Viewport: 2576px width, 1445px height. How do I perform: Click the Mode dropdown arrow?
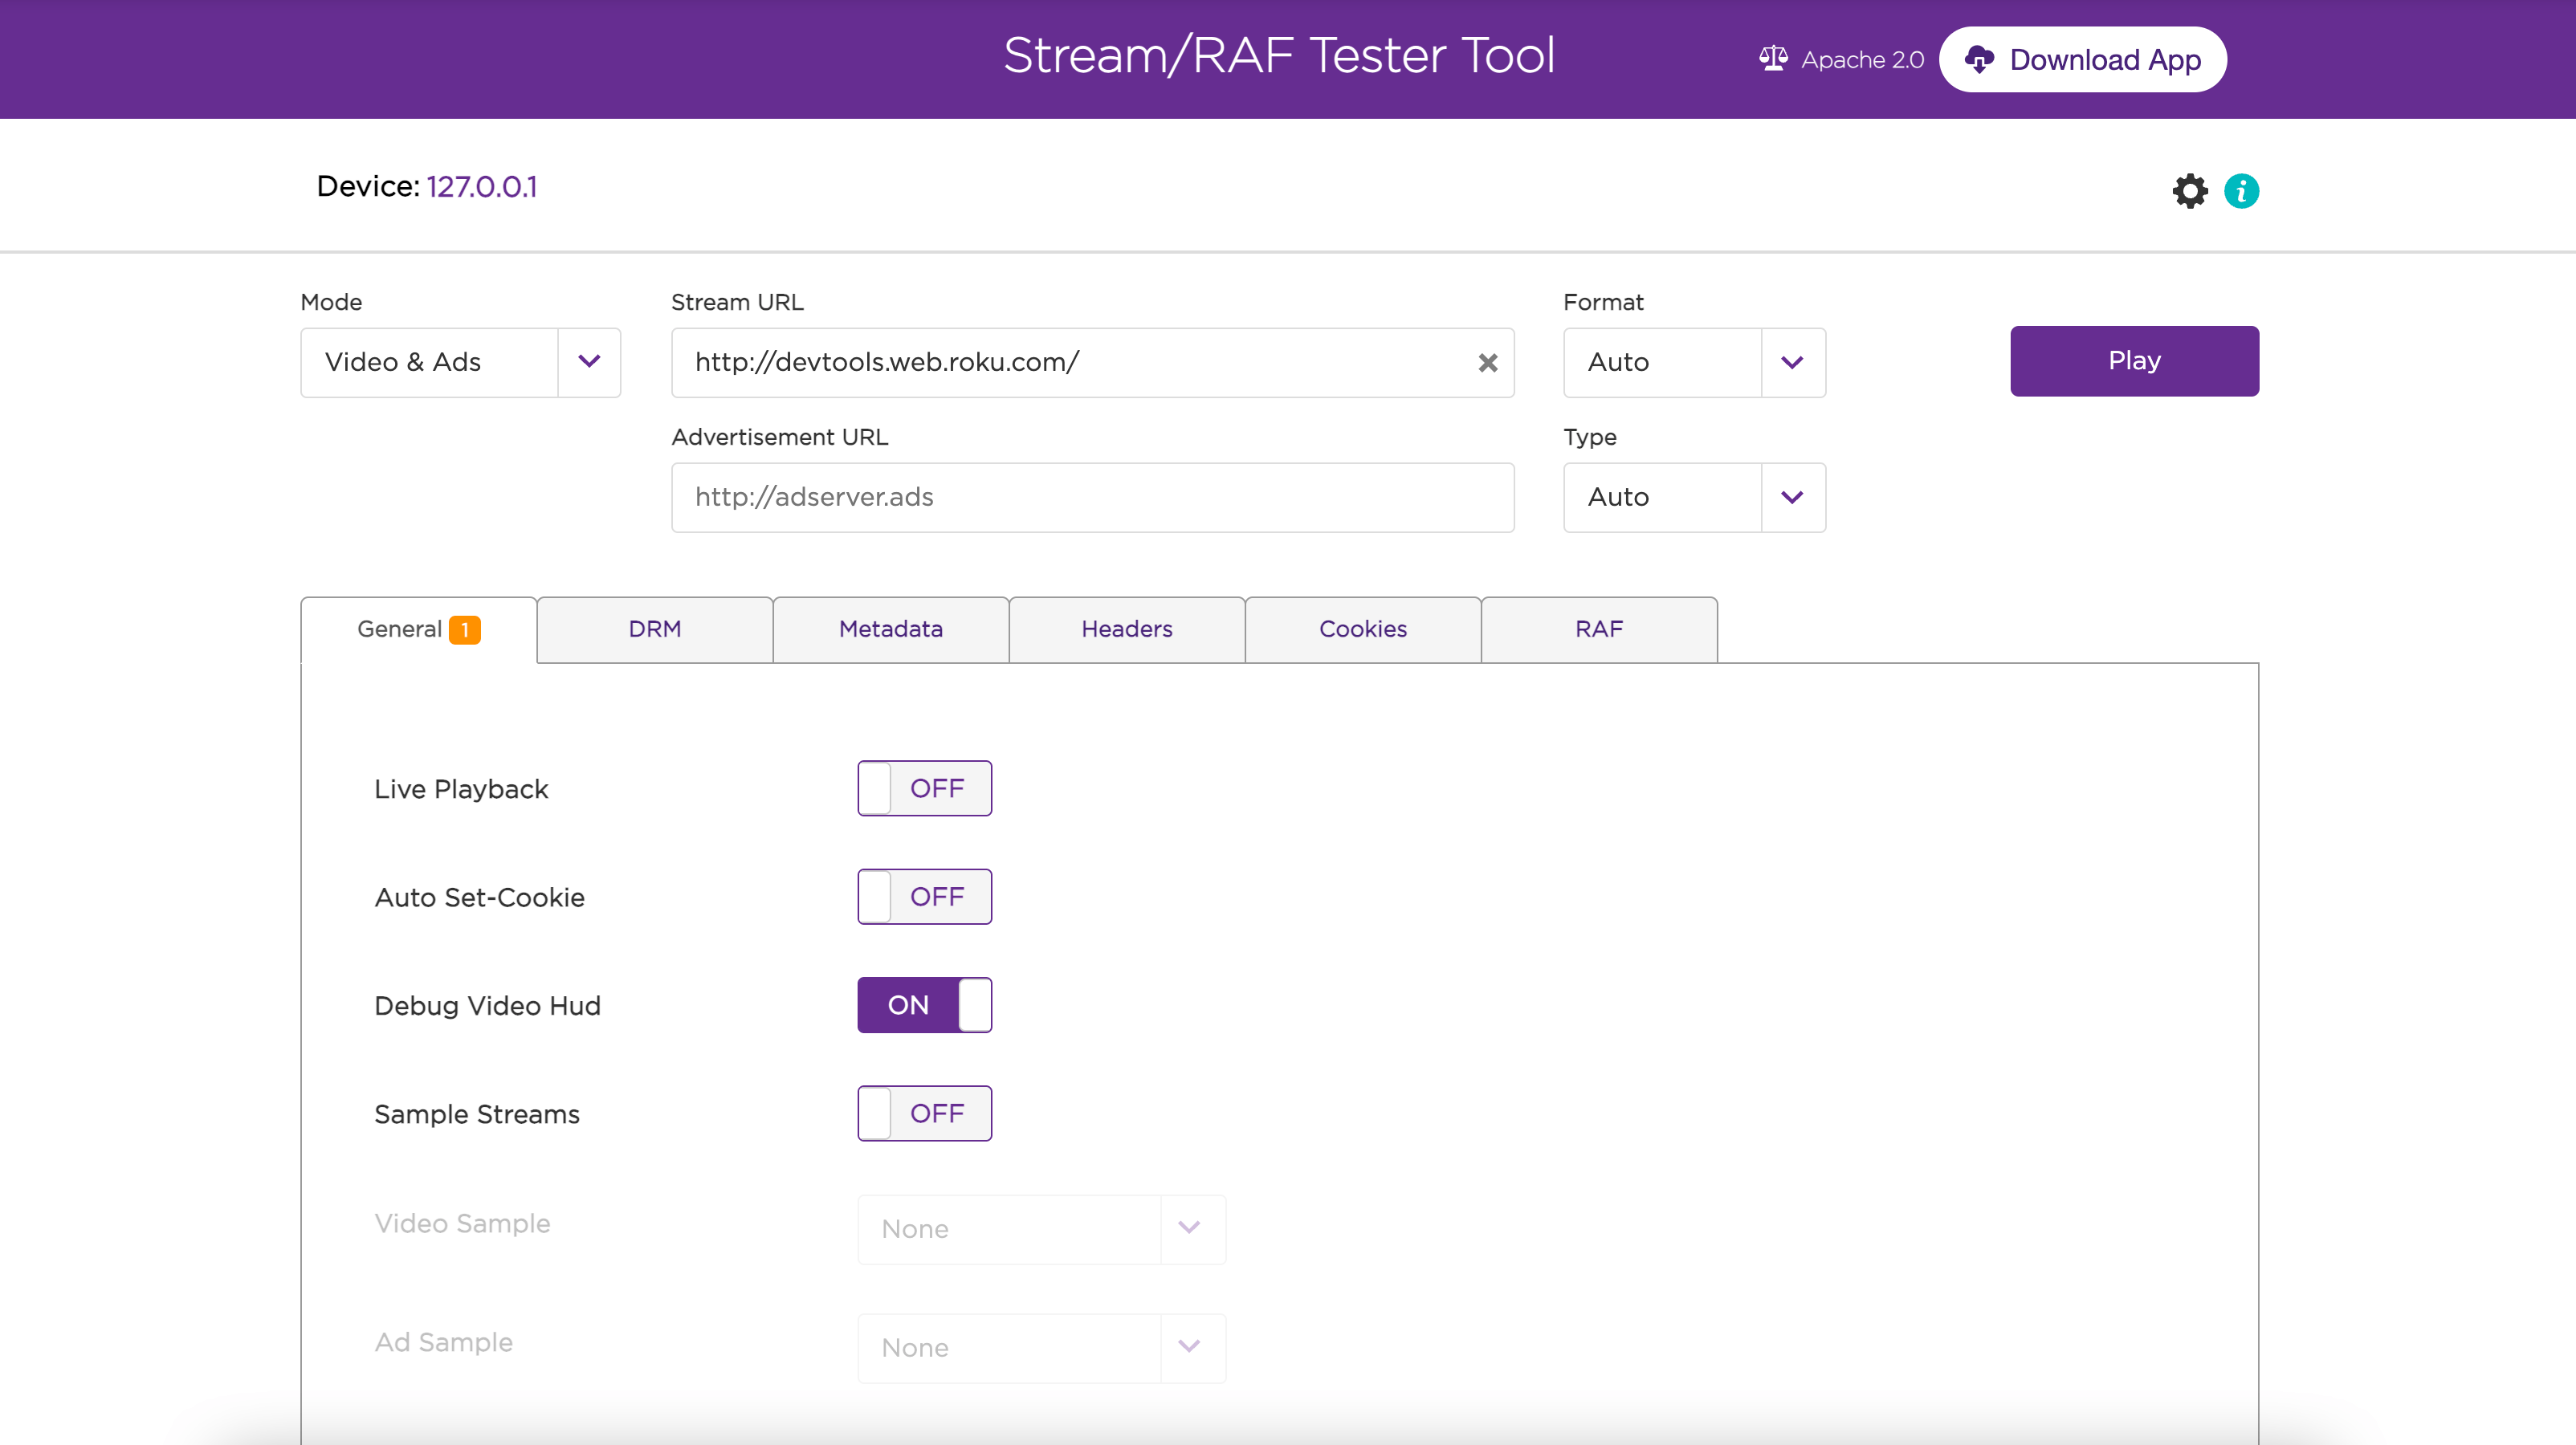tap(589, 360)
